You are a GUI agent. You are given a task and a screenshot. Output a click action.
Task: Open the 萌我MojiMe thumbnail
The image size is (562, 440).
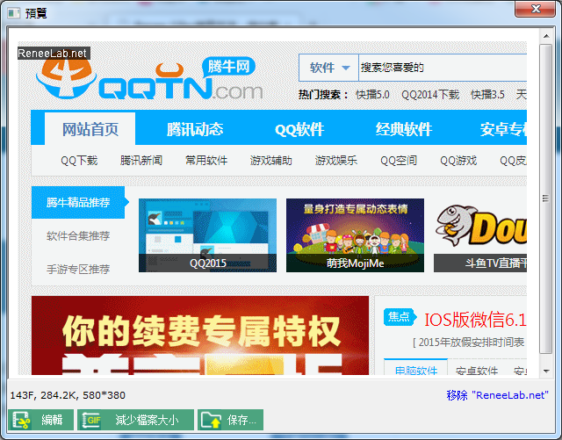[355, 234]
